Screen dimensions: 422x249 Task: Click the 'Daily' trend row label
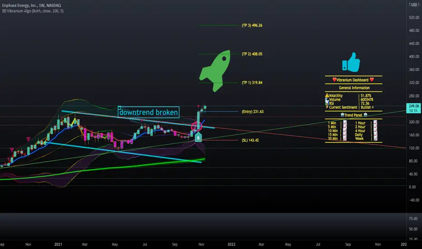click(x=359, y=134)
